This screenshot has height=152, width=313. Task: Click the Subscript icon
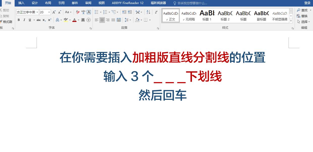[44, 20]
